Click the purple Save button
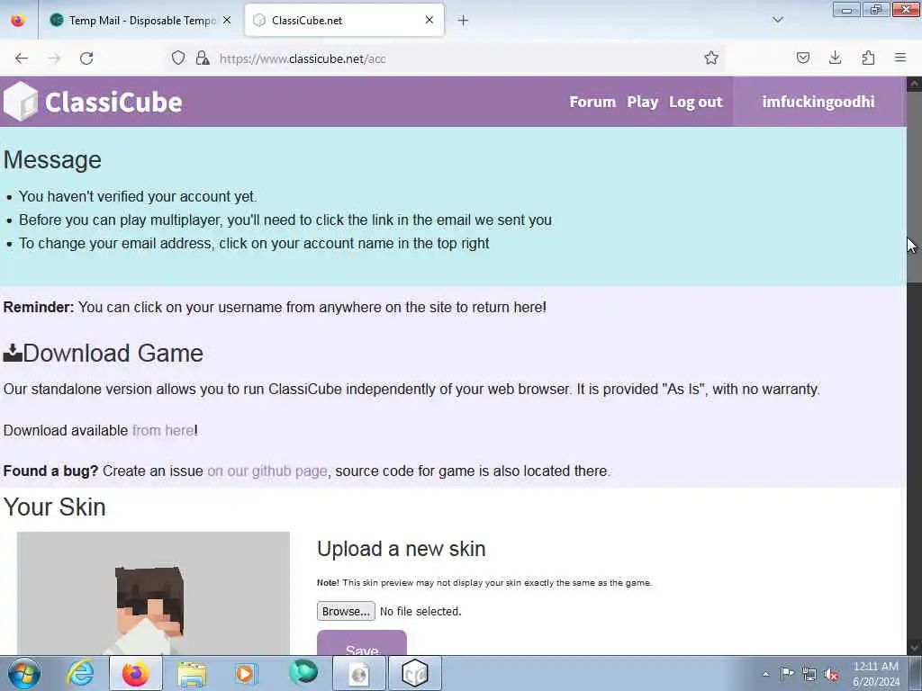 coord(362,642)
